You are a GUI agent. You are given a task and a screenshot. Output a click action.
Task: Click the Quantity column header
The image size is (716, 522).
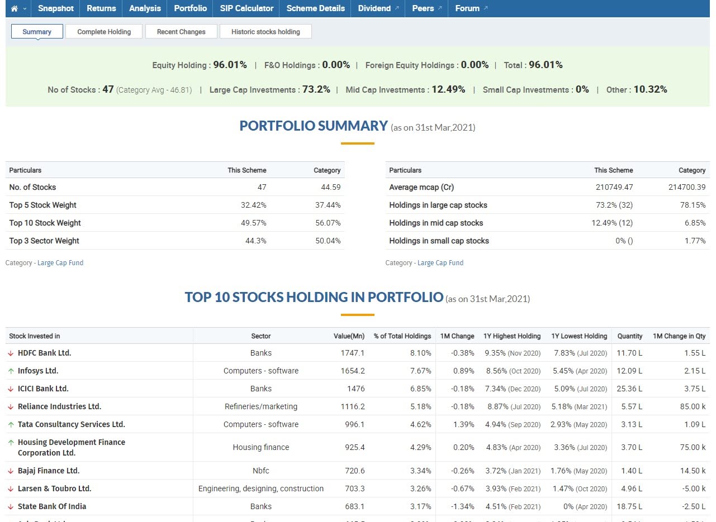click(x=630, y=336)
